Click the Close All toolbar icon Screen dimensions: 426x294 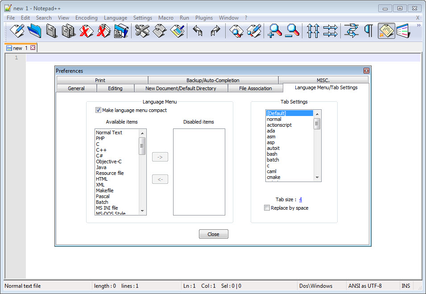(104, 31)
